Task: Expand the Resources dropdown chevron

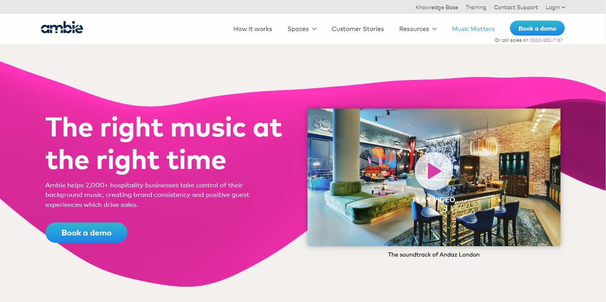Action: pyautogui.click(x=434, y=29)
